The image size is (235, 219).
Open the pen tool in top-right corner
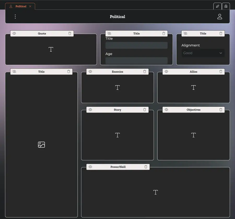click(218, 6)
